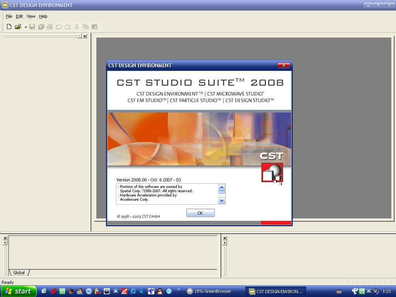Viewport: 396px width, 297px height.
Task: Restore down the CST main window
Action: coord(378,5)
